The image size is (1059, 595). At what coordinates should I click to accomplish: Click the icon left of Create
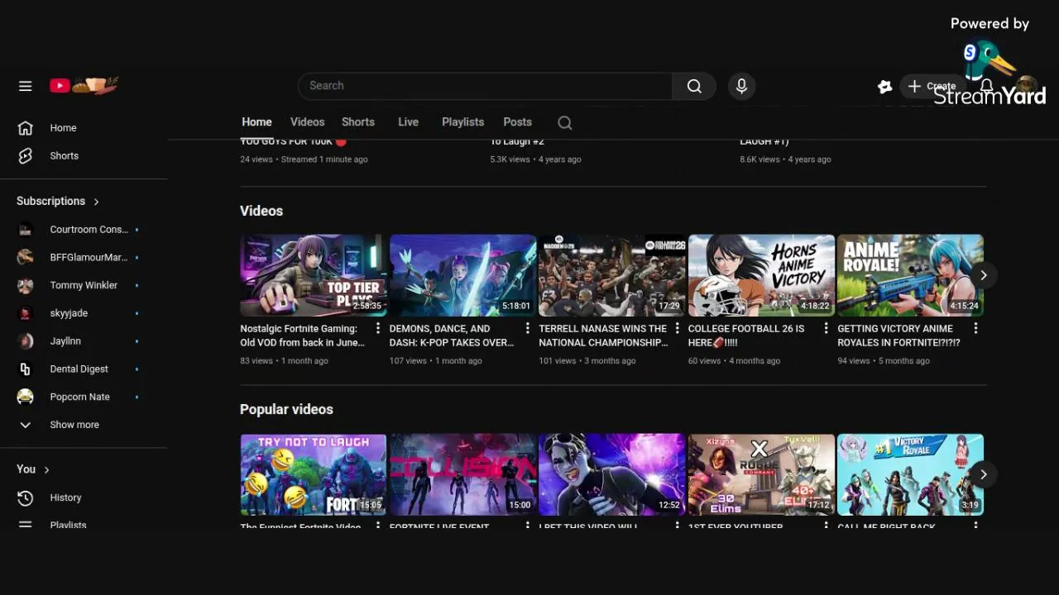pyautogui.click(x=884, y=86)
